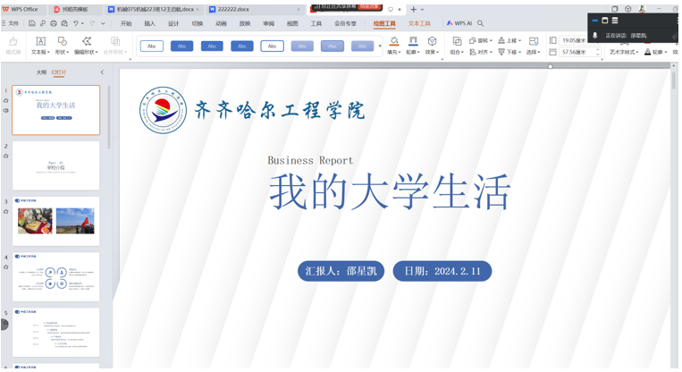
Task: Open the 插入 Insert ribbon tab
Action: pyautogui.click(x=149, y=23)
